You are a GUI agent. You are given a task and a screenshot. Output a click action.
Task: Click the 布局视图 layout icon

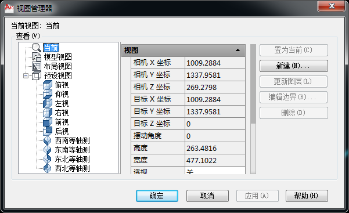[x=36, y=66]
